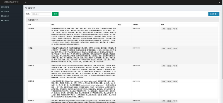Edit the 葱爆羊肉 row with 修改
The width and height of the screenshot is (223, 103).
click(175, 66)
